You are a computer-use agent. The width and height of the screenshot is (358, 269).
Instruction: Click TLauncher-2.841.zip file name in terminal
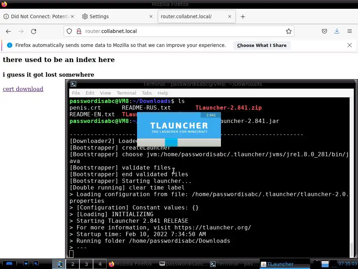pyautogui.click(x=229, y=108)
